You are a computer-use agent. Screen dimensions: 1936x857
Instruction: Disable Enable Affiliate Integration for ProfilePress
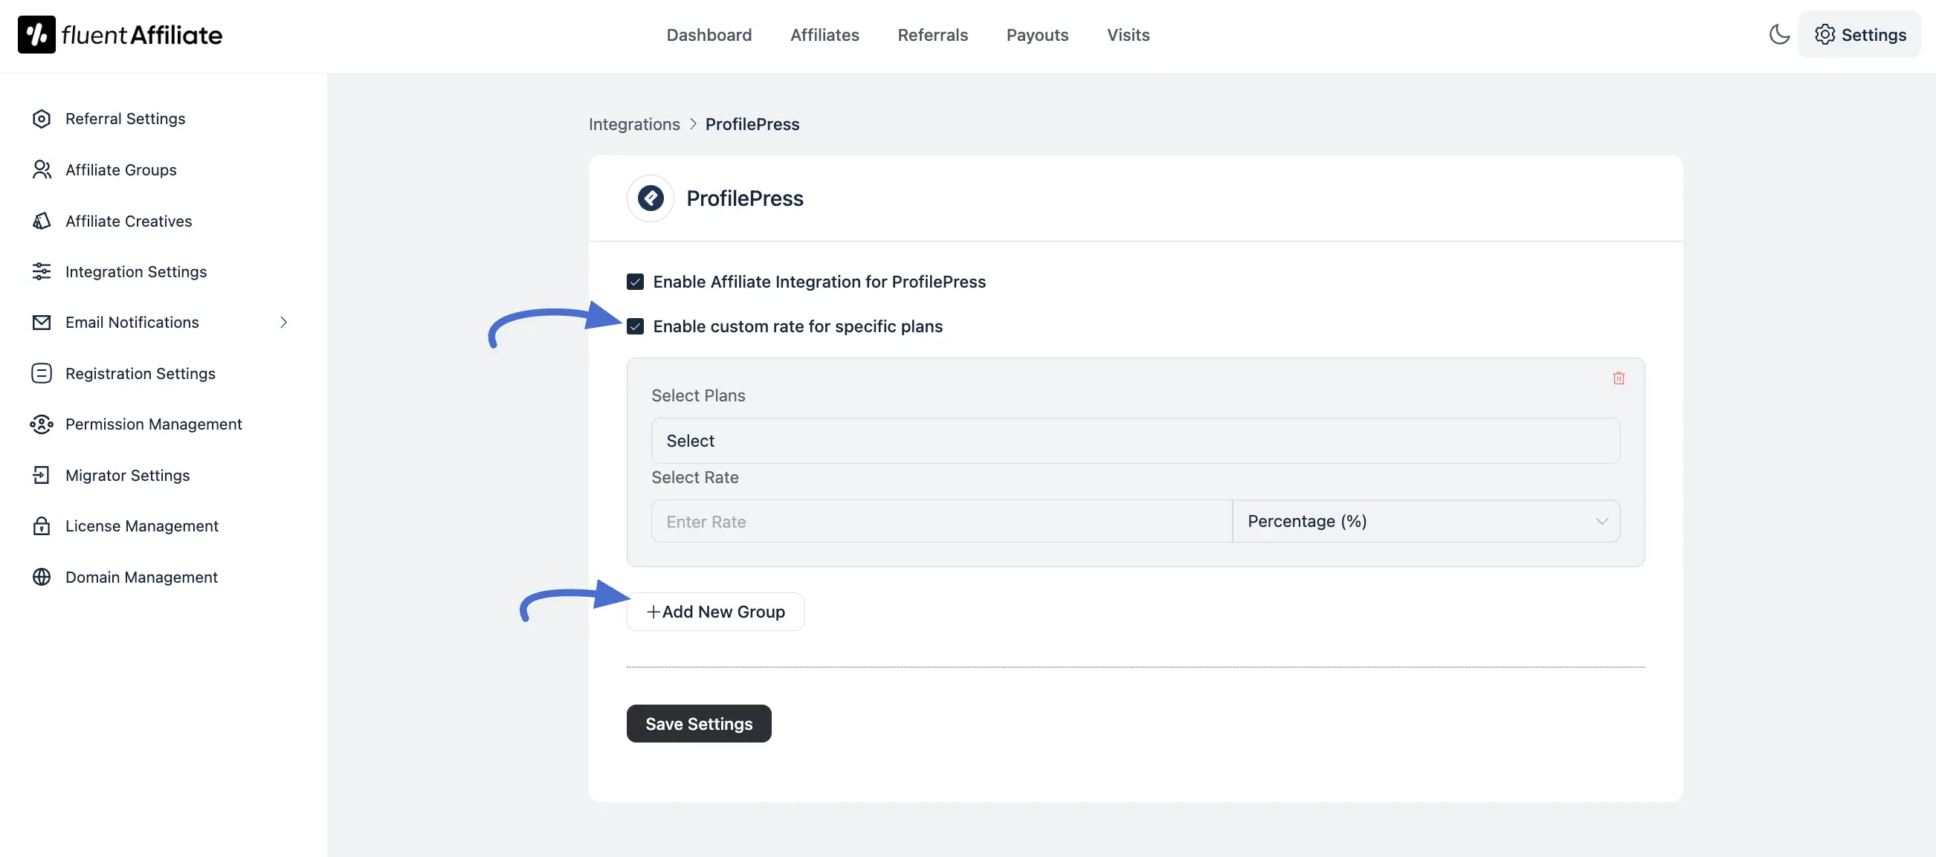click(635, 281)
